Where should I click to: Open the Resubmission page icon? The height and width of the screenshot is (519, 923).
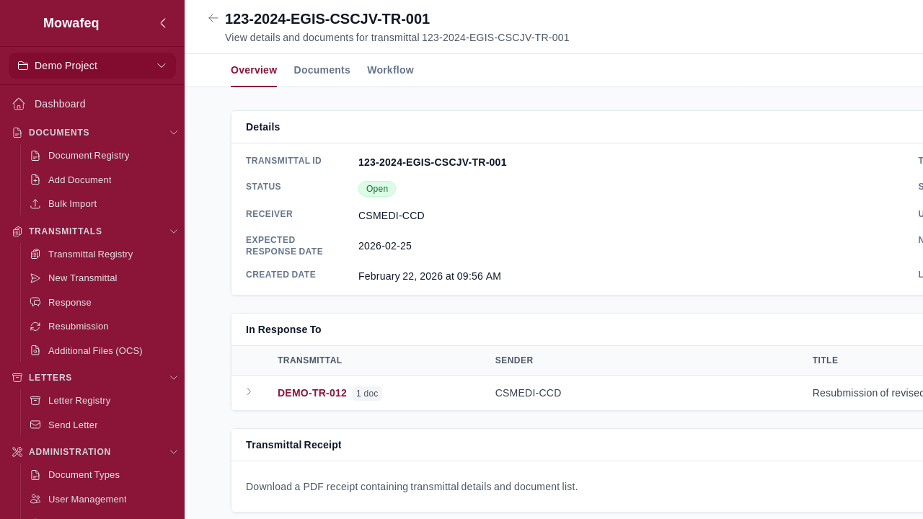[x=35, y=326]
